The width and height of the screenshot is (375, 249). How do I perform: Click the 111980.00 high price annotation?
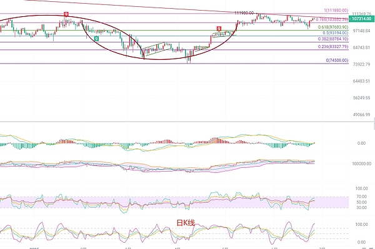point(244,12)
